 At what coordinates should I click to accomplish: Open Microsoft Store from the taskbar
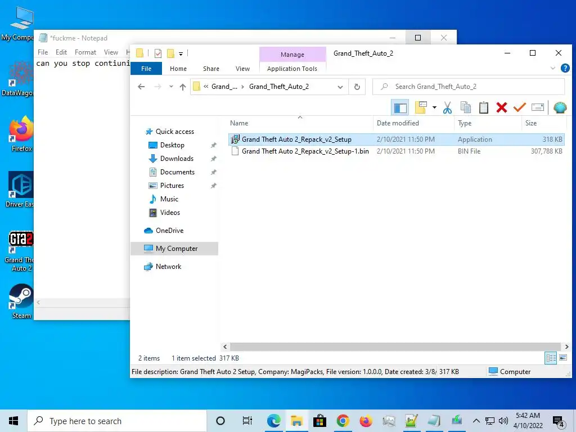pyautogui.click(x=319, y=421)
